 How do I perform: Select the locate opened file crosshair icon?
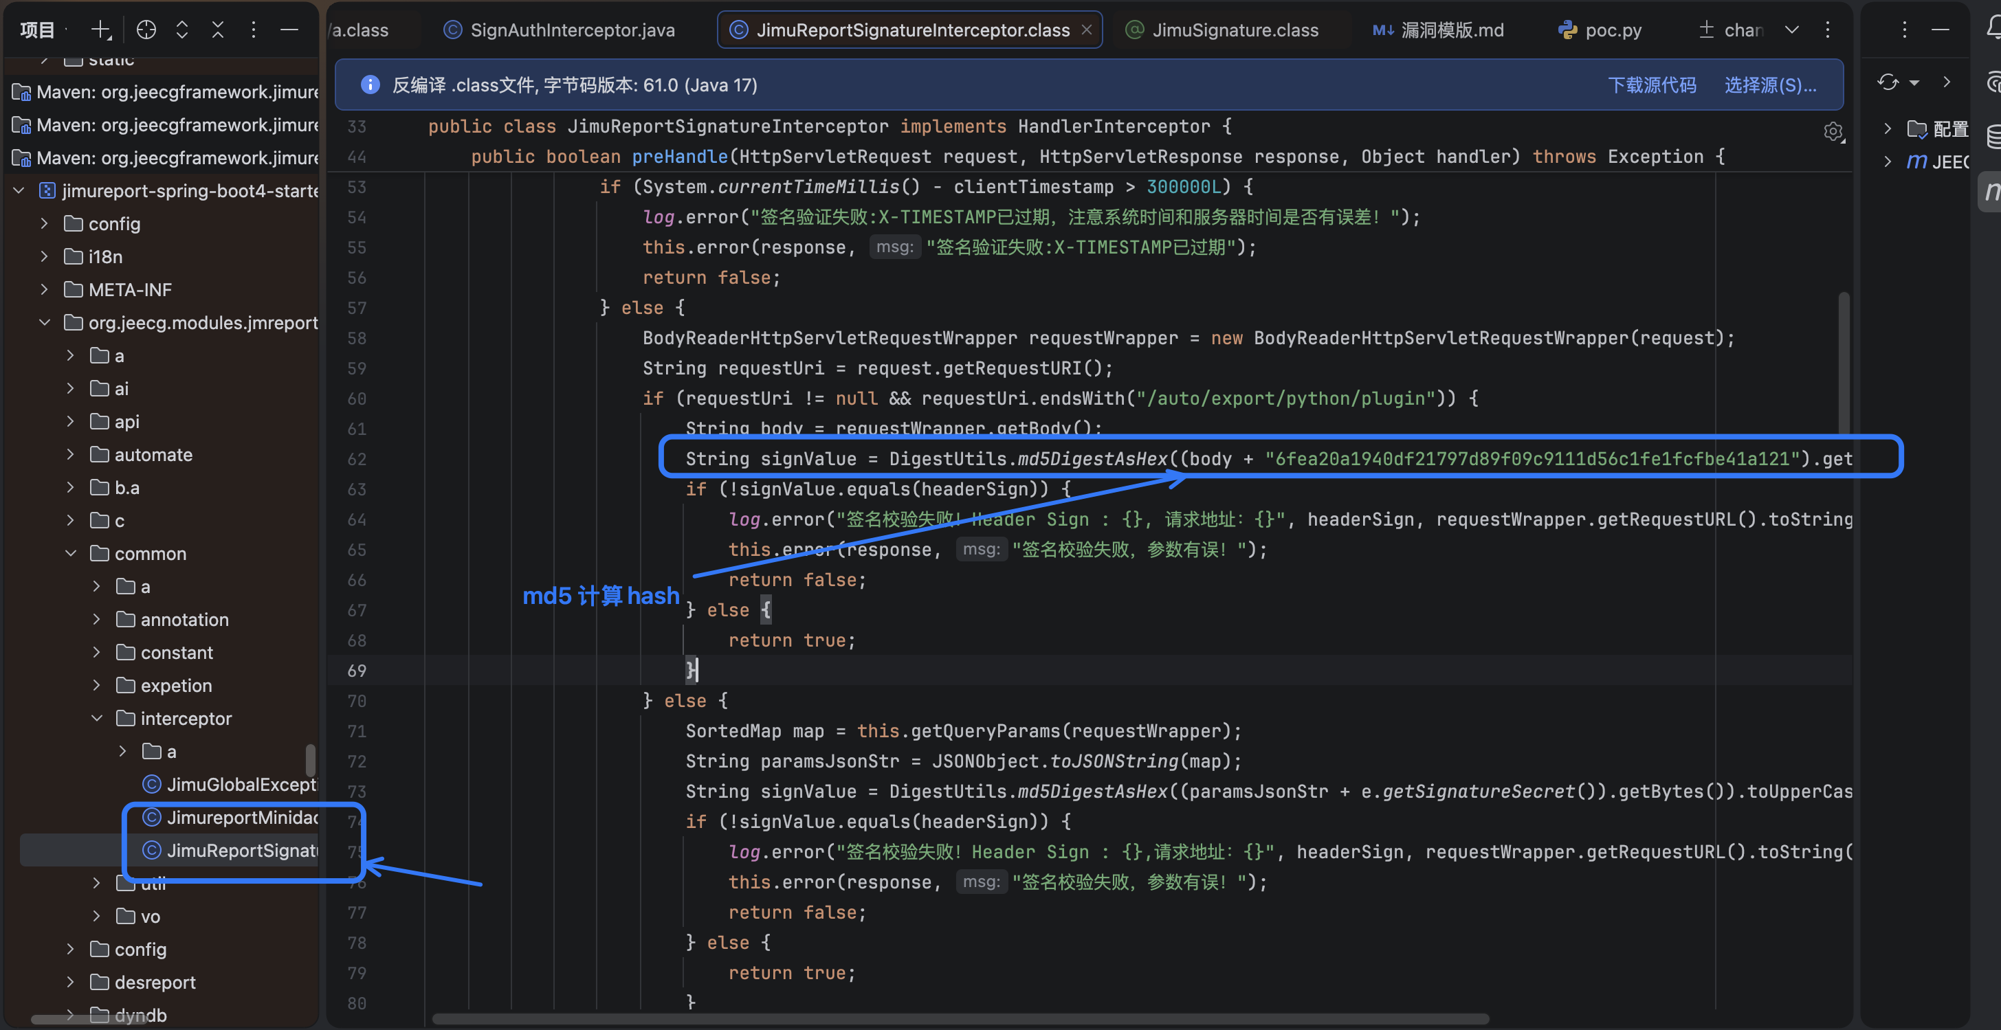tap(146, 30)
